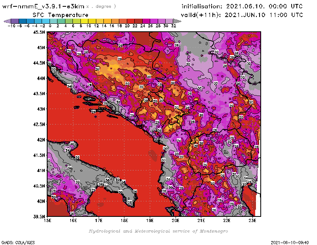Pick the 10 to 12 golden yellow swatch

tap(92, 21)
